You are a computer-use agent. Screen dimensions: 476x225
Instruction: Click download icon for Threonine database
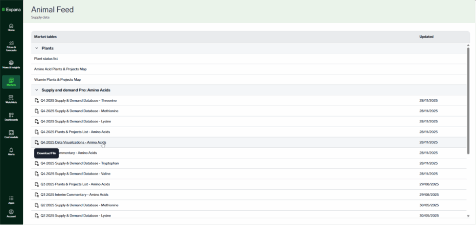click(36, 101)
